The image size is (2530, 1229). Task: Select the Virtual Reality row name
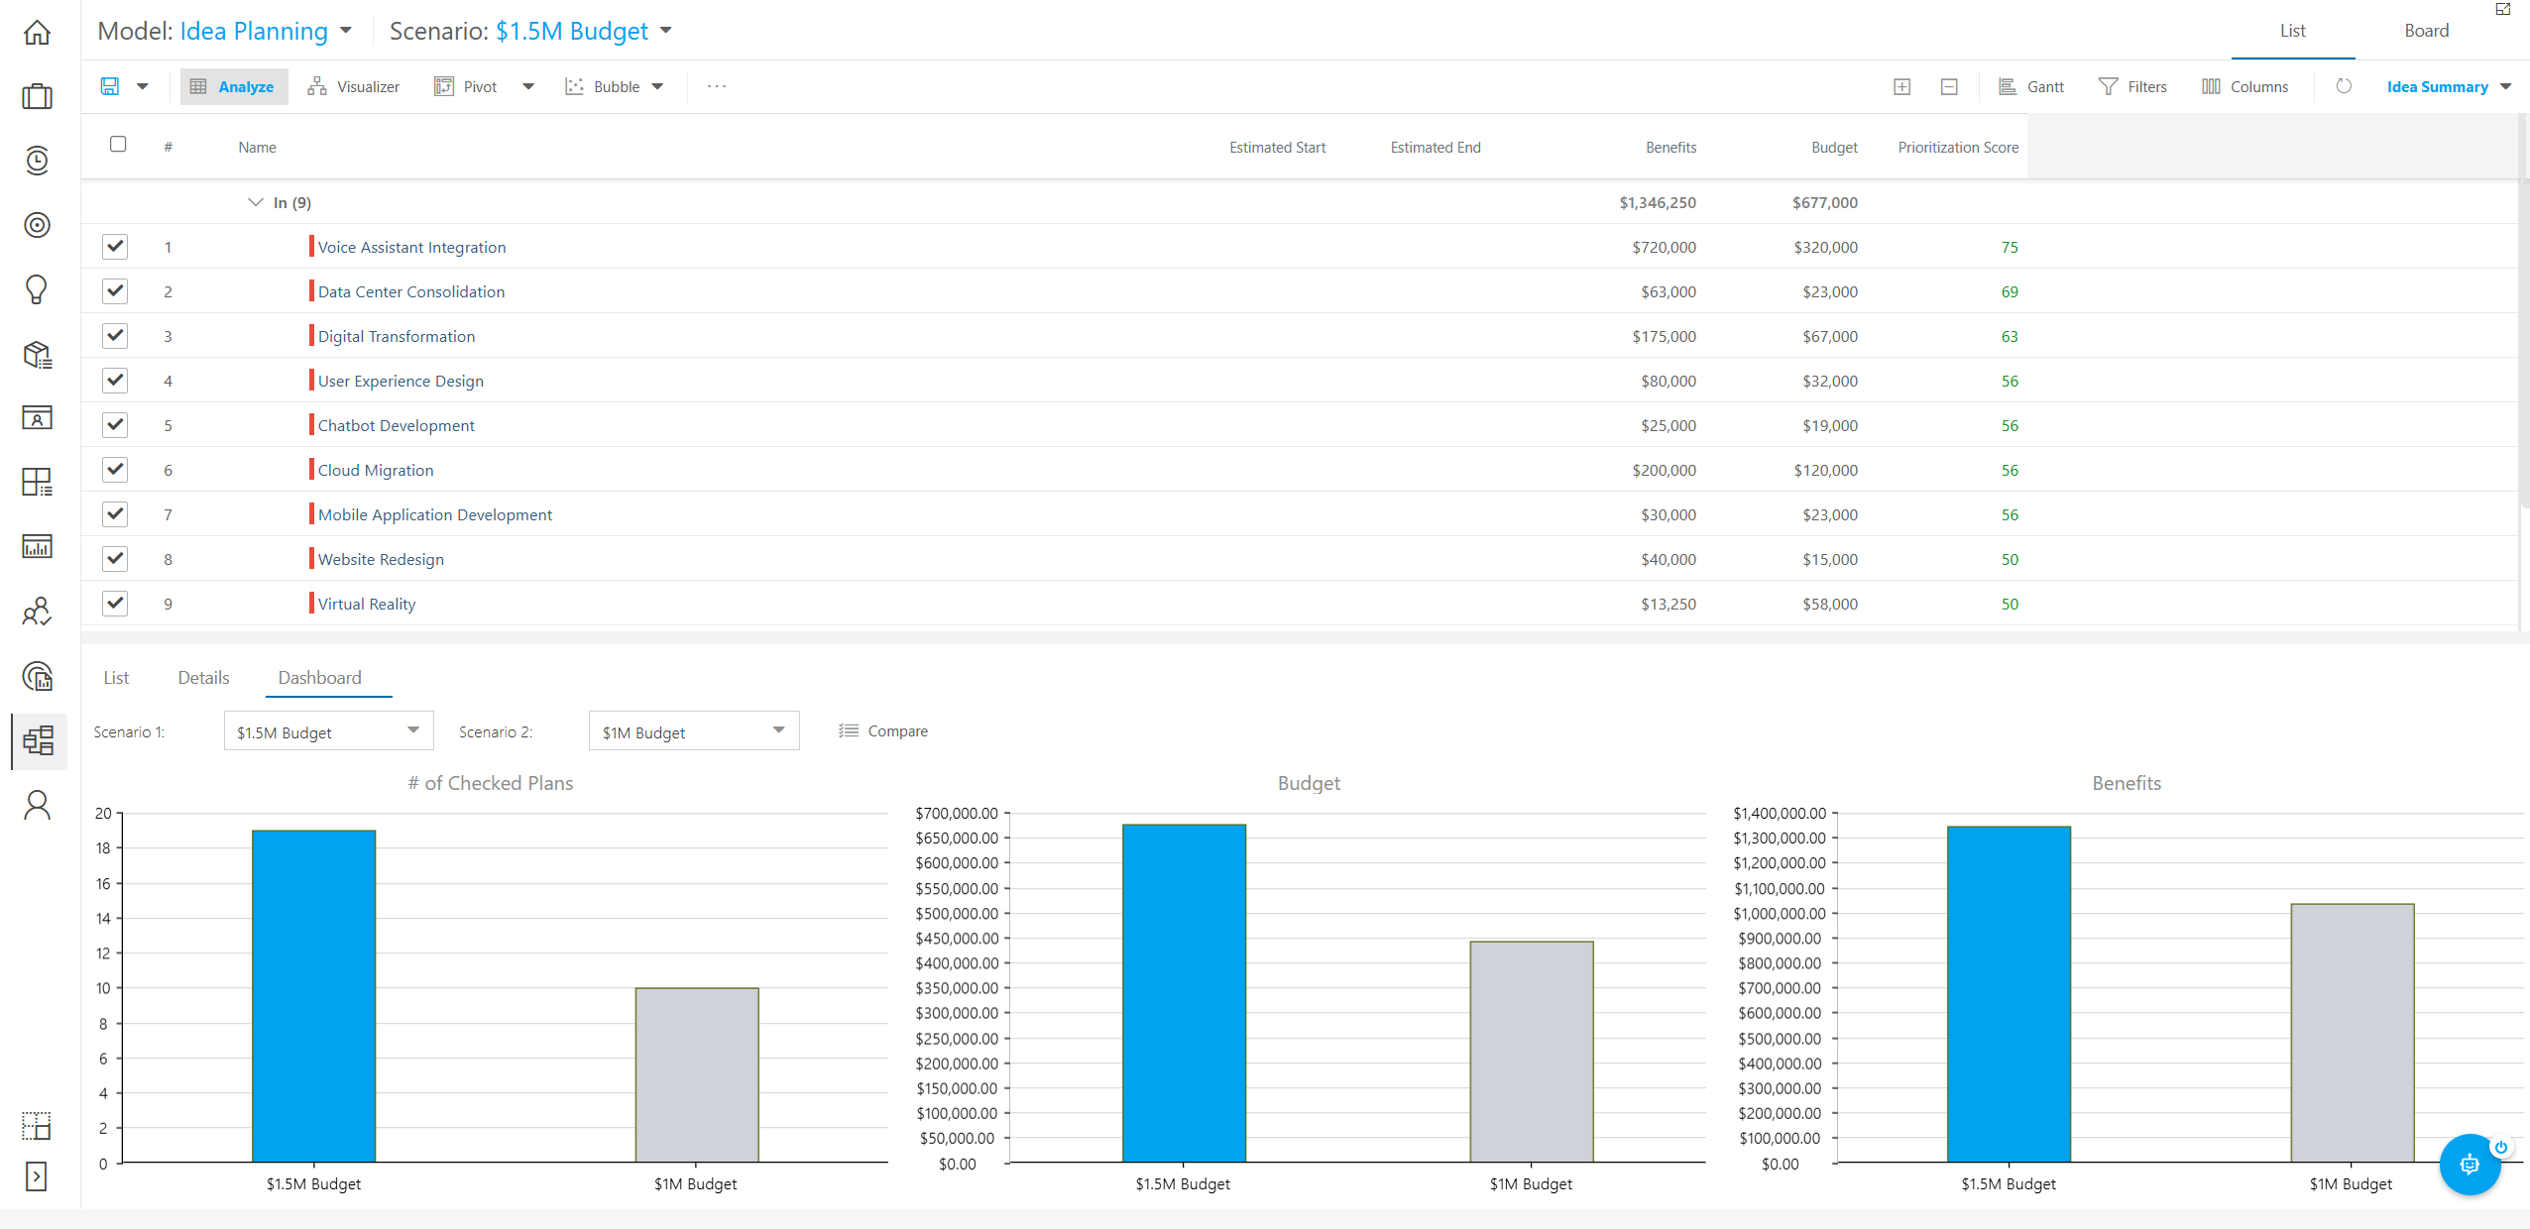coord(366,603)
